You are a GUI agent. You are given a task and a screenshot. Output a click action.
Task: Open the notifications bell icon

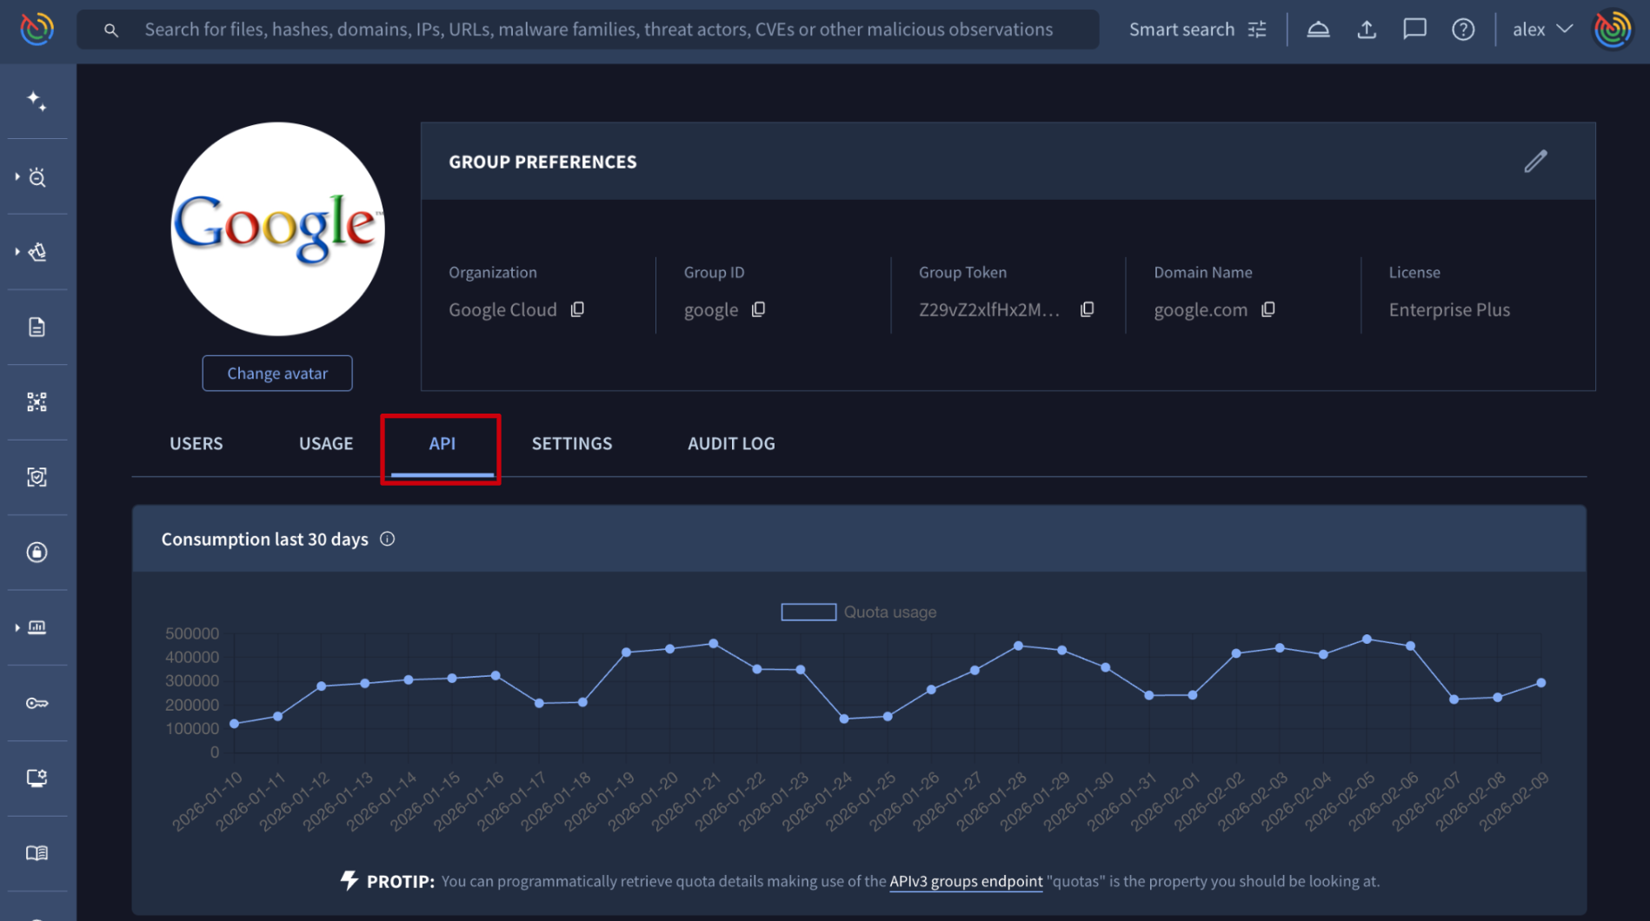[x=1318, y=30]
